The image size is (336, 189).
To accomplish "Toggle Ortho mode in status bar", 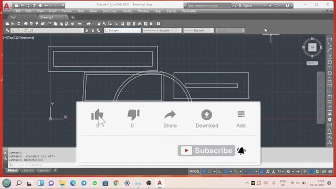I will pos(220,172).
